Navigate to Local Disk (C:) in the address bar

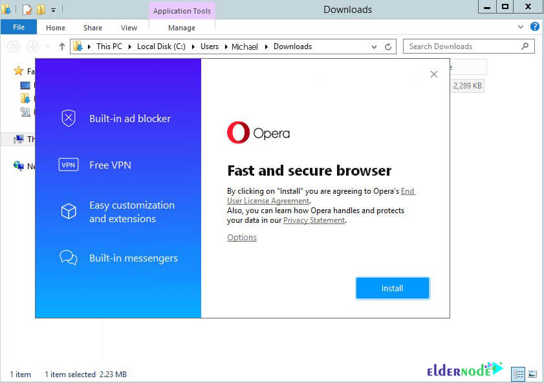click(161, 47)
